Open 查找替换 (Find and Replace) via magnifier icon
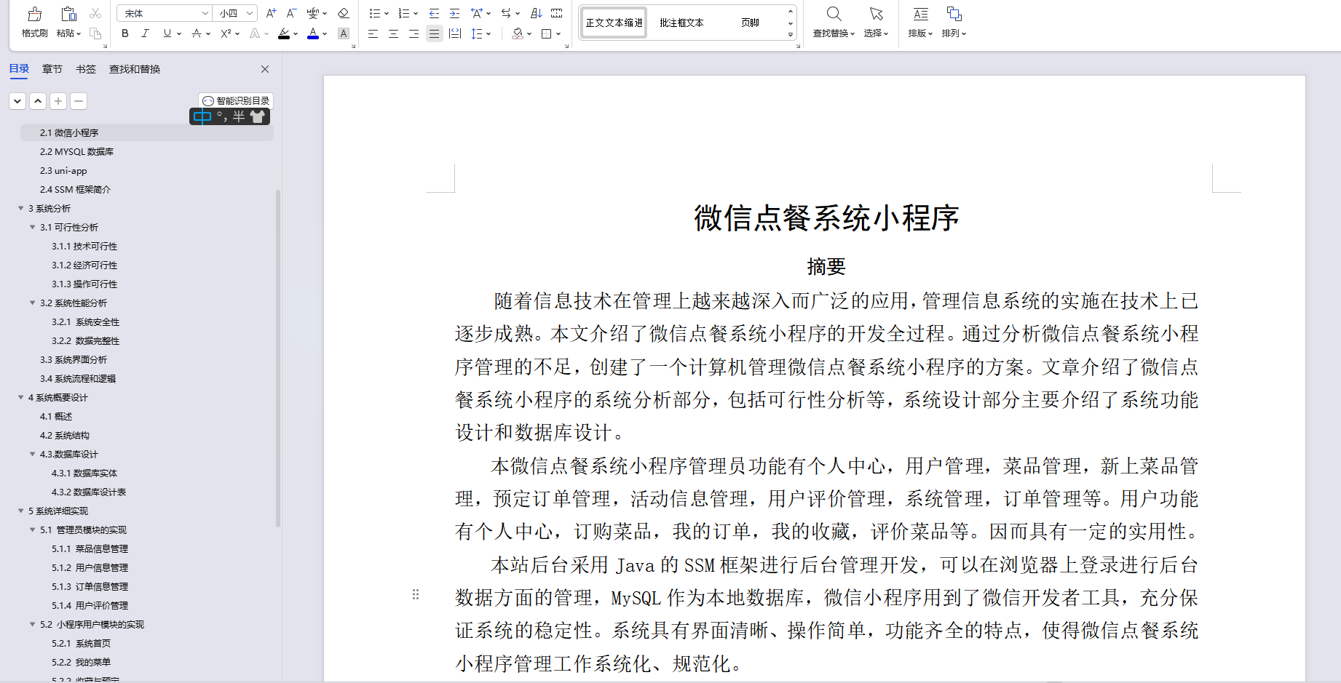1341x683 pixels. point(833,13)
